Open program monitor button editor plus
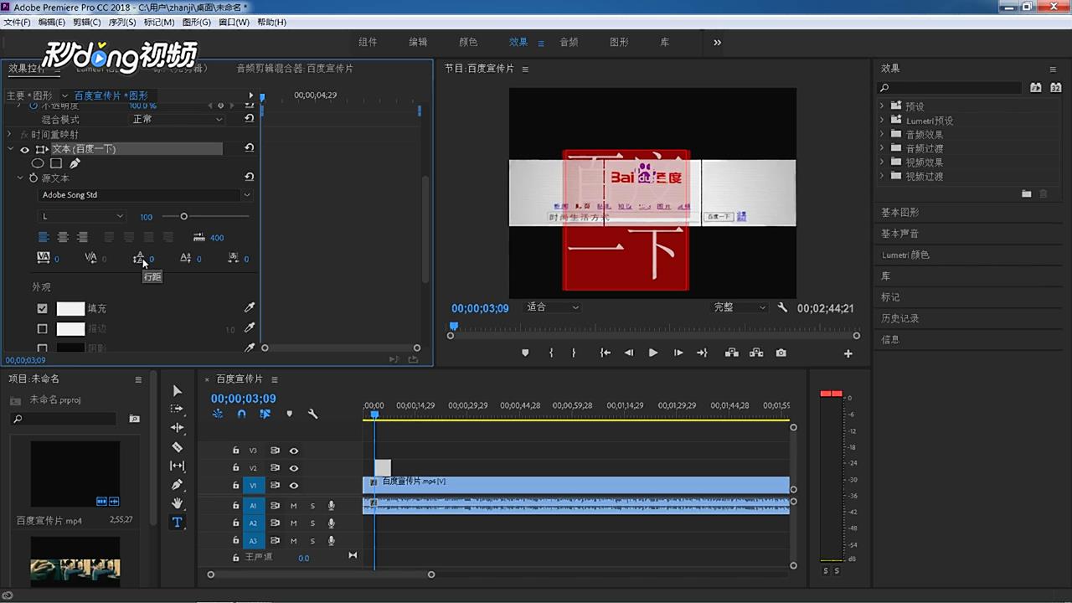The image size is (1072, 603). pyautogui.click(x=848, y=353)
